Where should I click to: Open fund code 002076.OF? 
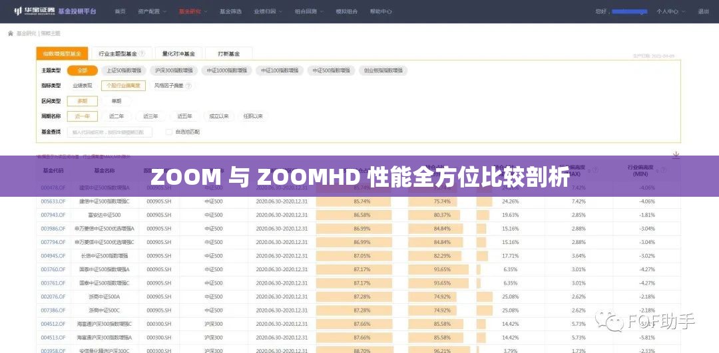click(53, 296)
